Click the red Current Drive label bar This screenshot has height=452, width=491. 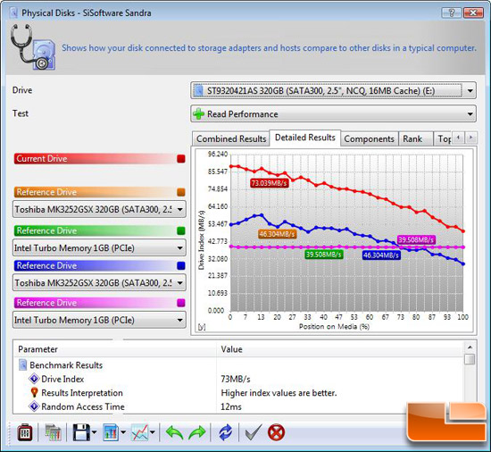(x=95, y=159)
